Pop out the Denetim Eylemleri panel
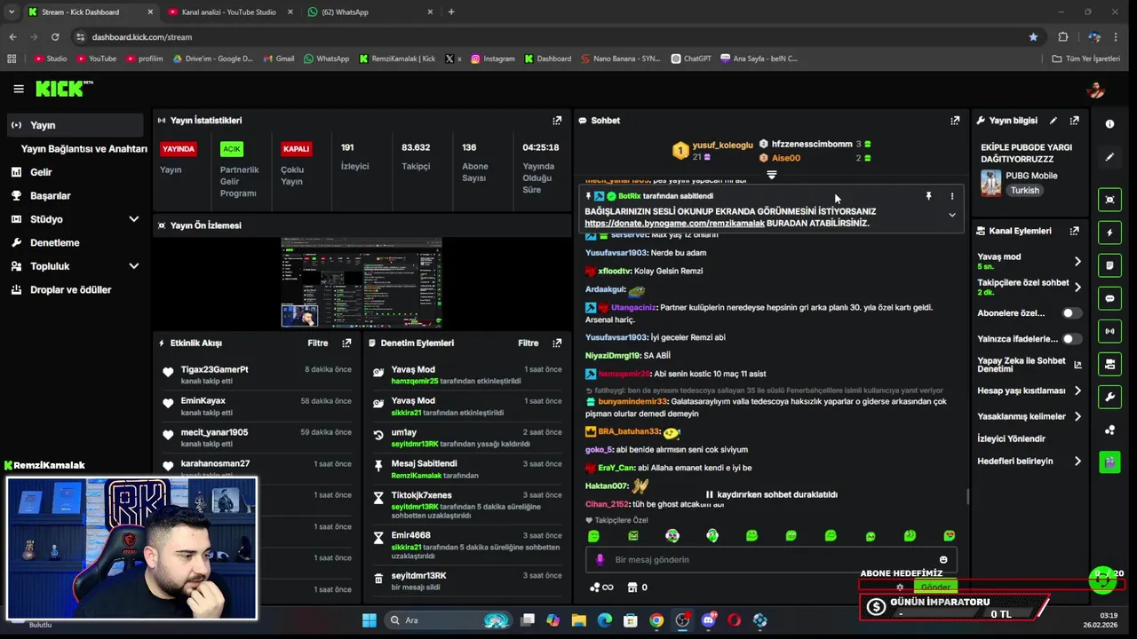This screenshot has width=1137, height=639. point(557,343)
